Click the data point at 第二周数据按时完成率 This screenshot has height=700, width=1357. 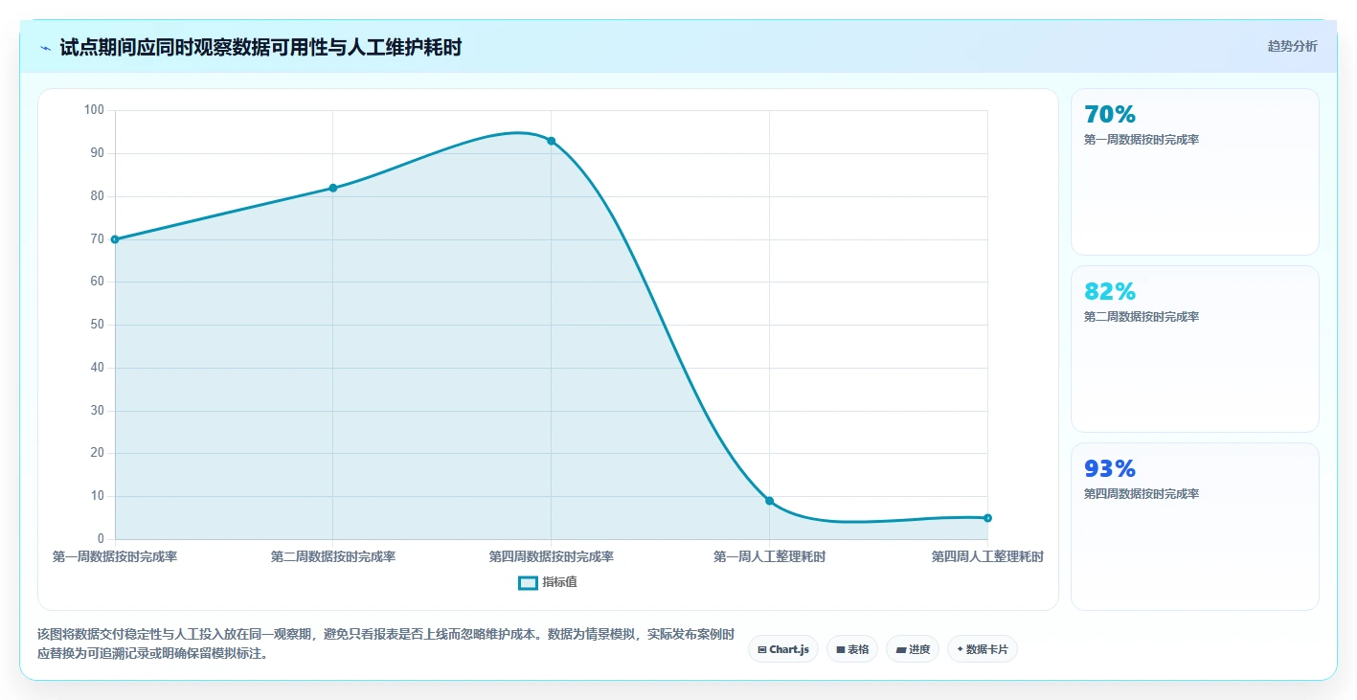(x=333, y=188)
